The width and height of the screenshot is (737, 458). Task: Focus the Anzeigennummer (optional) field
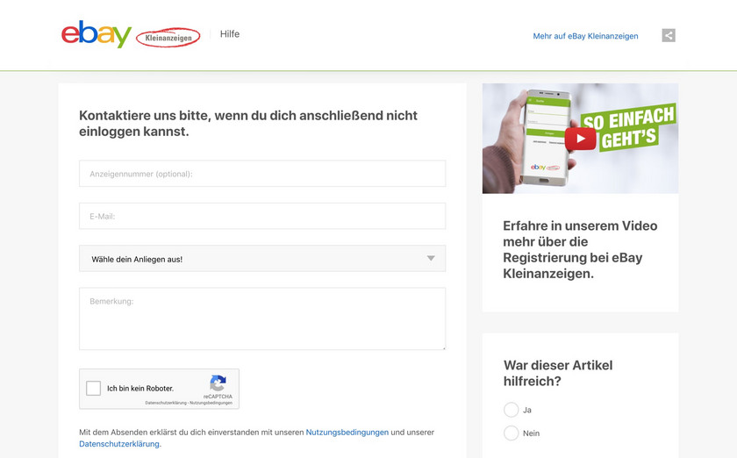262,174
